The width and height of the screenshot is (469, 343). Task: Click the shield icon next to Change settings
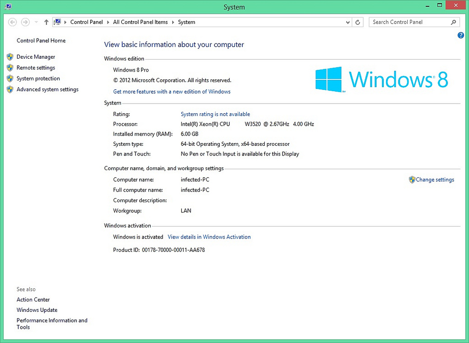(412, 180)
